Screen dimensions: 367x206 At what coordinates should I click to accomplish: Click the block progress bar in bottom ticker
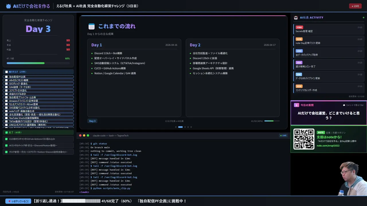click(81, 201)
